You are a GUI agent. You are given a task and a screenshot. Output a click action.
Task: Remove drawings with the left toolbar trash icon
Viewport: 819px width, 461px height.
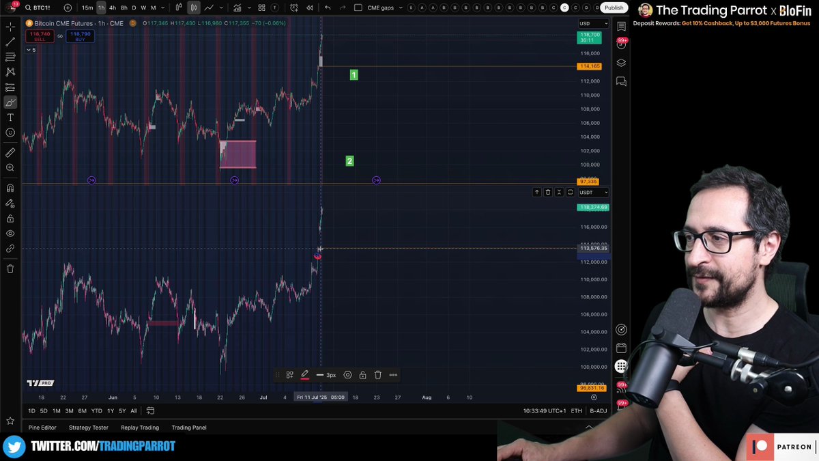pos(10,269)
